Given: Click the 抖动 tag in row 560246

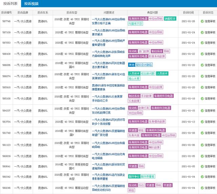Looking at the screenshot, I should coord(141,185).
